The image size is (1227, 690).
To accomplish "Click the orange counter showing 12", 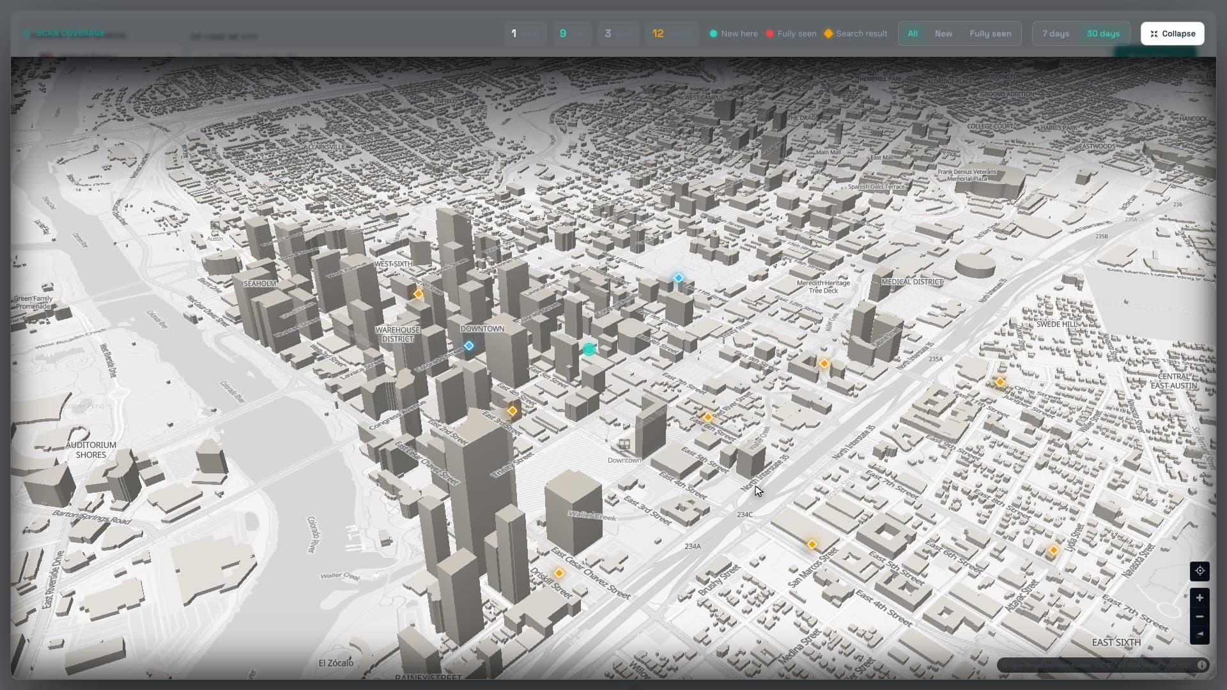I will point(672,34).
